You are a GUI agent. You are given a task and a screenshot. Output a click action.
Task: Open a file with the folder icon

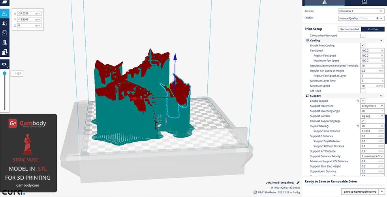coord(4,2)
